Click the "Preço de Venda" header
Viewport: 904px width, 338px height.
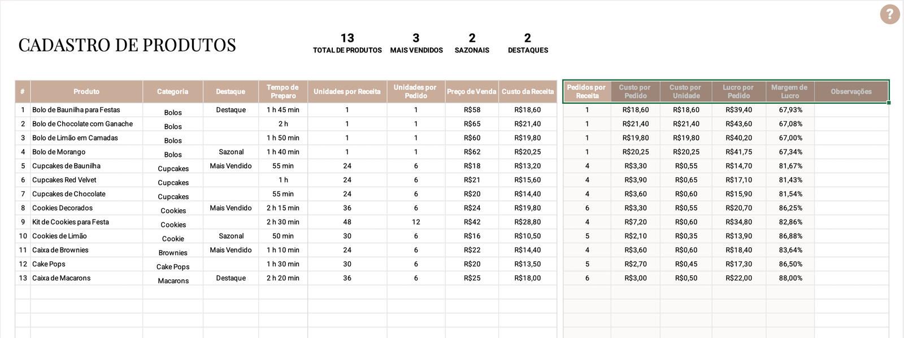click(x=472, y=91)
